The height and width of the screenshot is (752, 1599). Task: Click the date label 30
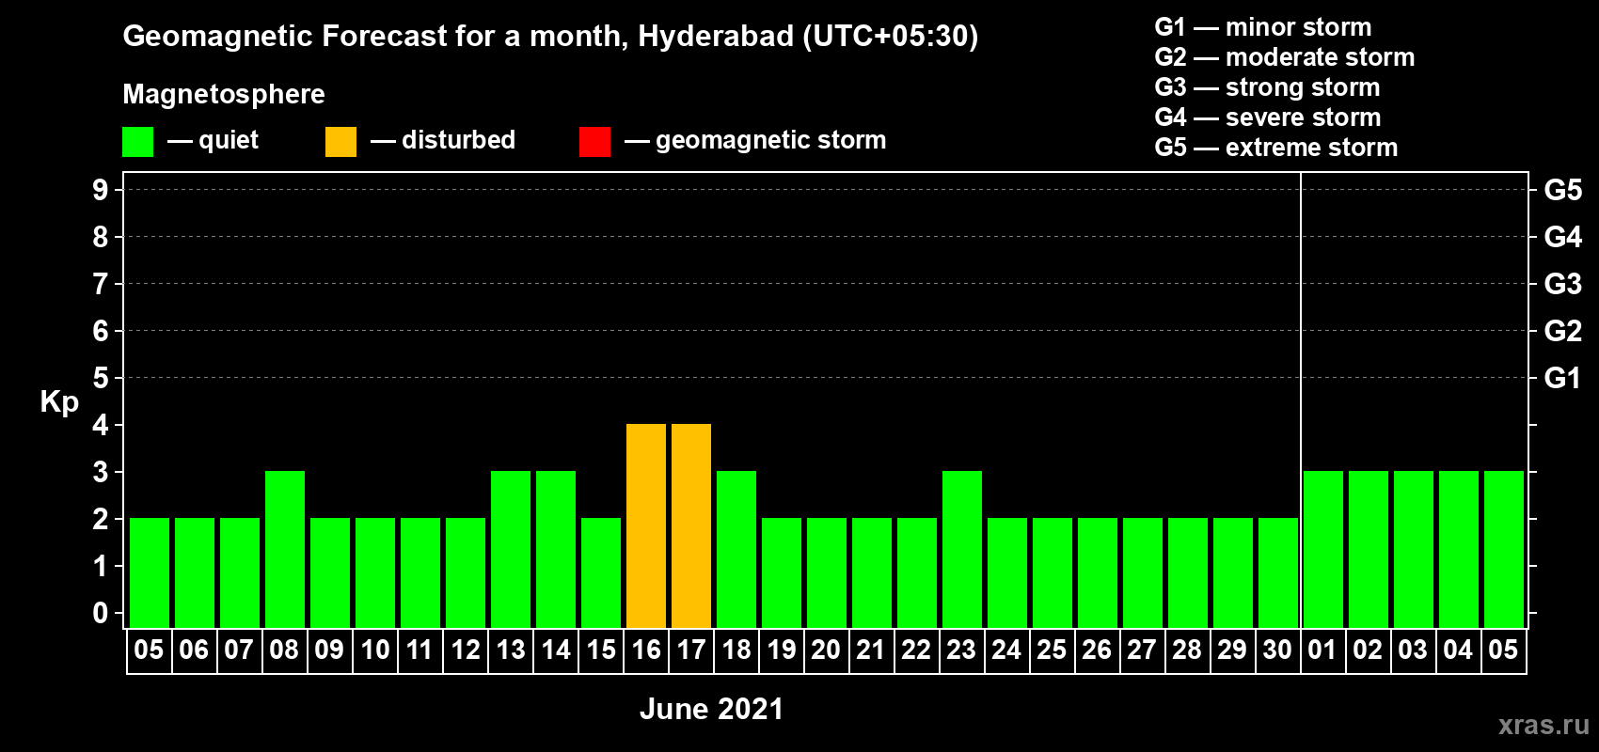tap(1277, 650)
